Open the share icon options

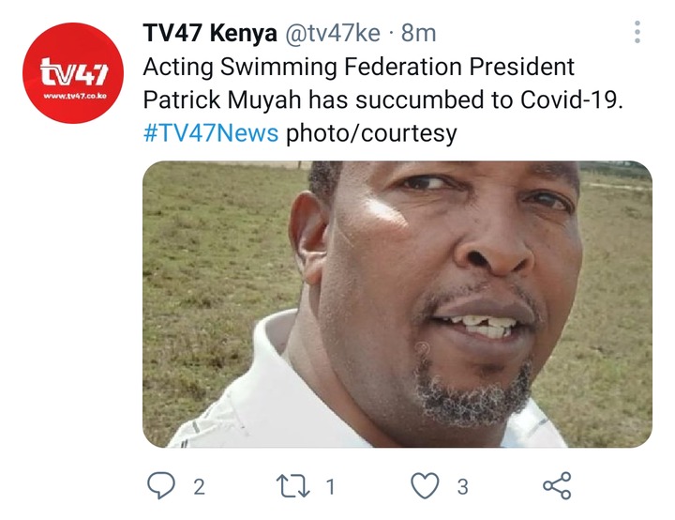pos(557,485)
